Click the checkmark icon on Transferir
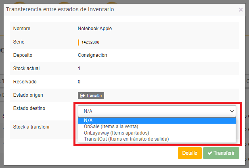Screen dimensions: 249x168 pyautogui.click(x=210, y=153)
